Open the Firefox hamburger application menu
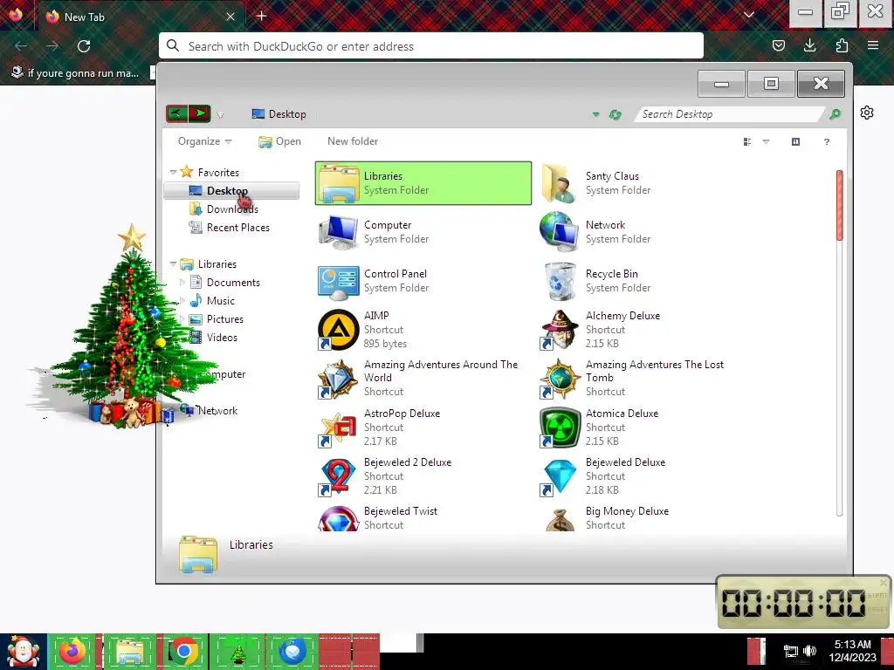 pos(873,45)
